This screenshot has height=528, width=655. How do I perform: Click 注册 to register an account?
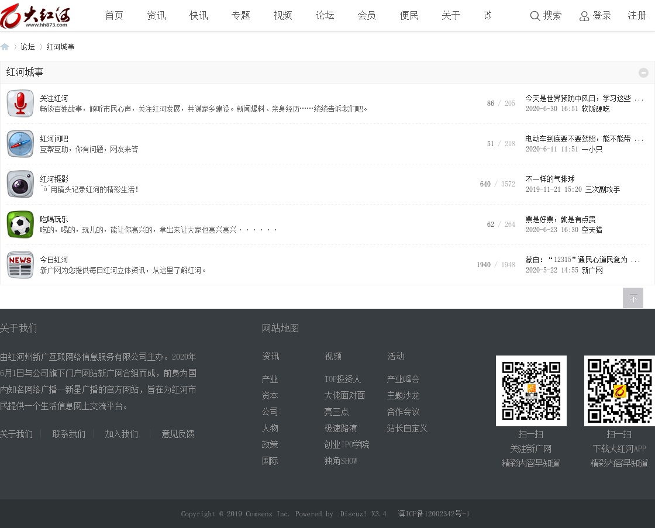637,16
